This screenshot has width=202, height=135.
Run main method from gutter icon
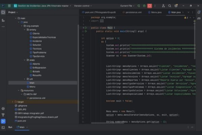(x=86, y=31)
